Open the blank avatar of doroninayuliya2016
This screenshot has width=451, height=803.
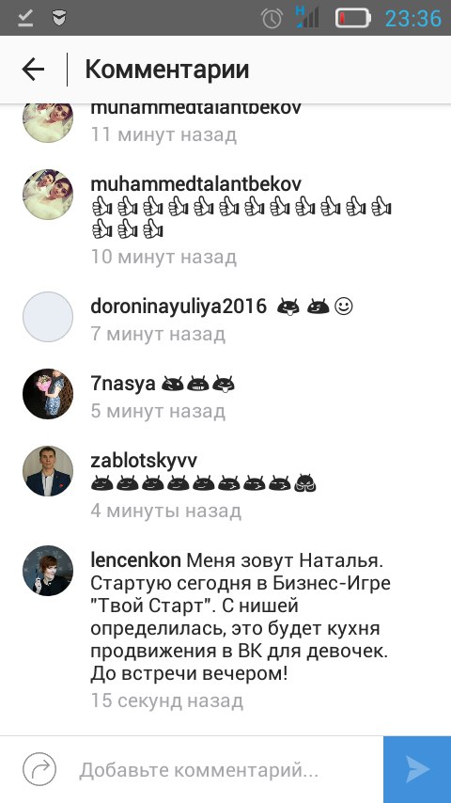point(48,317)
